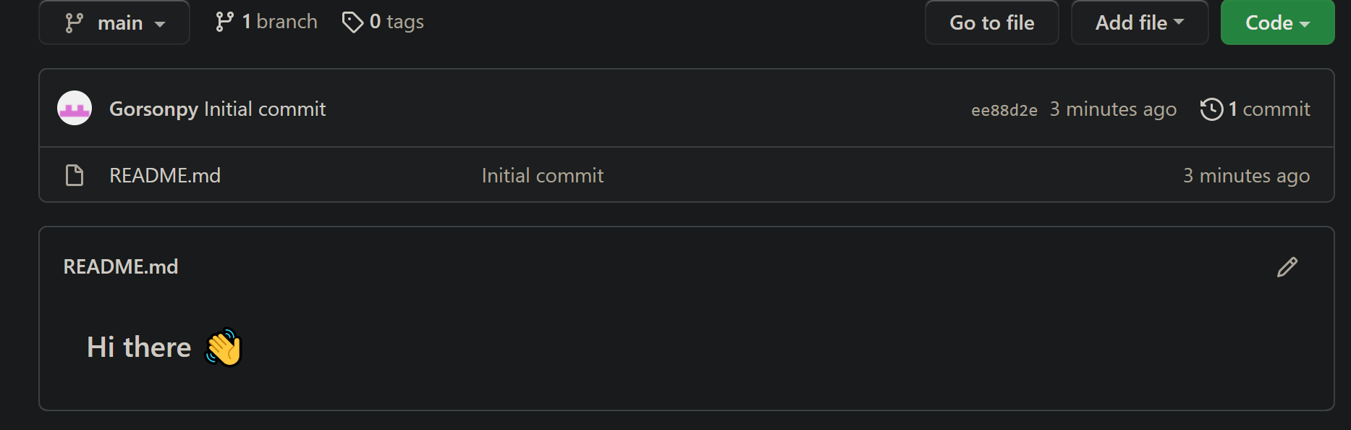Edit README.md using the pencil icon
1351x430 pixels.
tap(1287, 267)
